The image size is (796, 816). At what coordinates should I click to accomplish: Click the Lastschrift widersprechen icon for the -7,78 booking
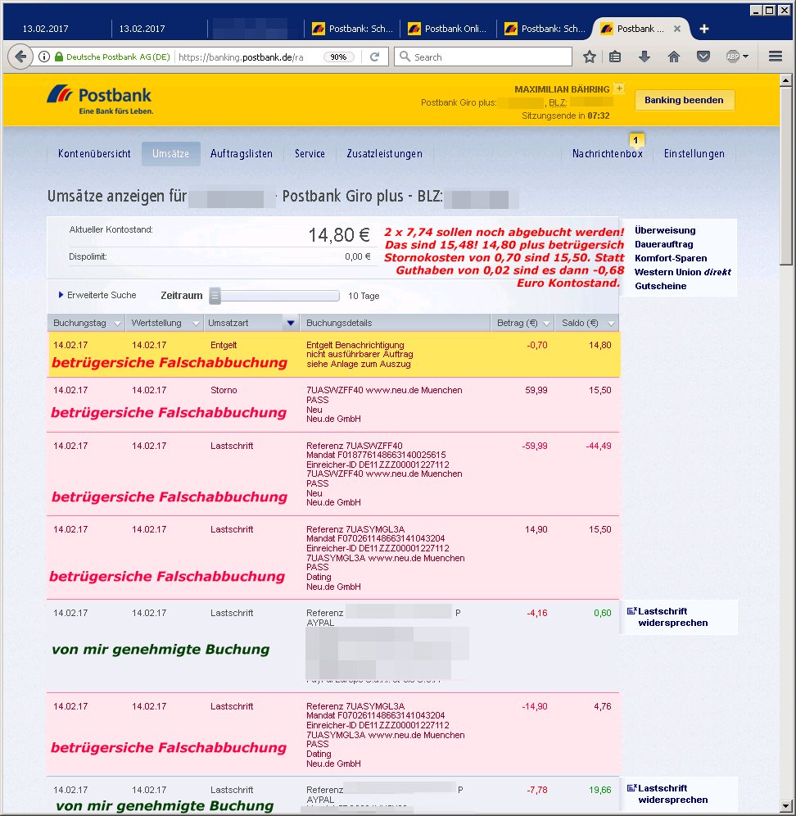point(632,788)
